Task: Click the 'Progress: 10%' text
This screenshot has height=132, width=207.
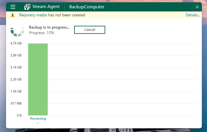Action: (41, 33)
